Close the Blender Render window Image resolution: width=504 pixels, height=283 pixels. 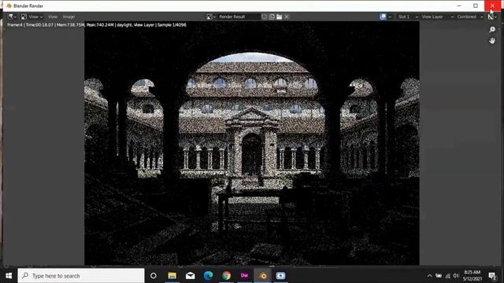coord(492,6)
